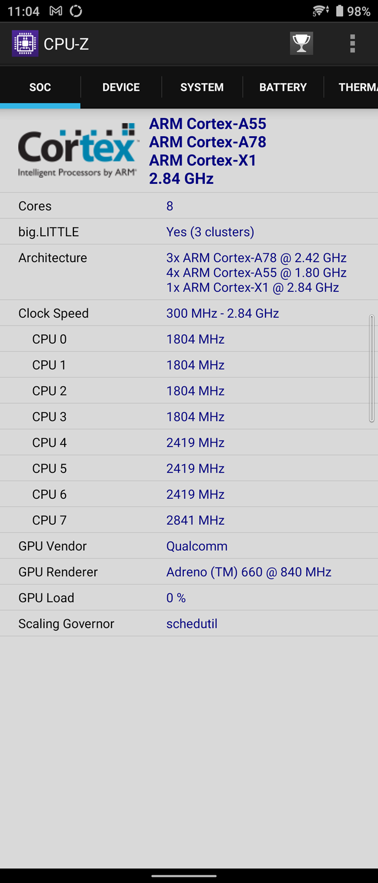Tap the Scaling Governor row

click(x=189, y=624)
